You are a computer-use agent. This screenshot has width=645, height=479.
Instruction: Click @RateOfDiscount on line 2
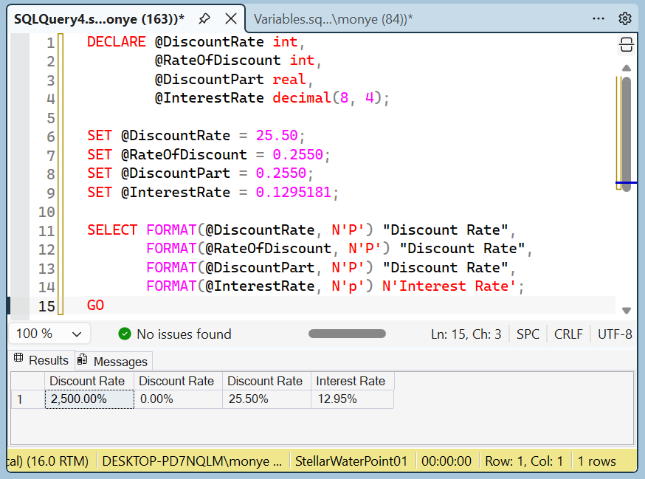[x=218, y=60]
